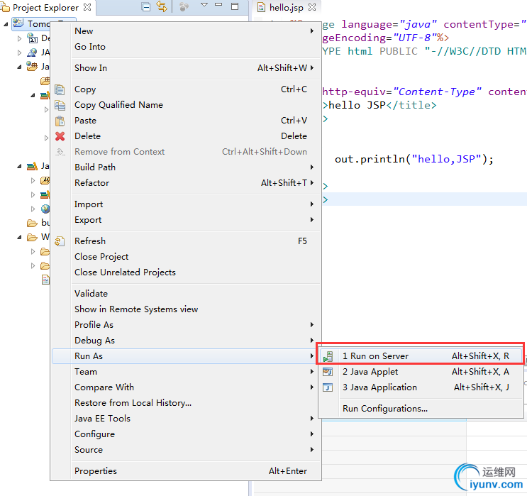Choose Copy Qualified Name

tap(187, 105)
